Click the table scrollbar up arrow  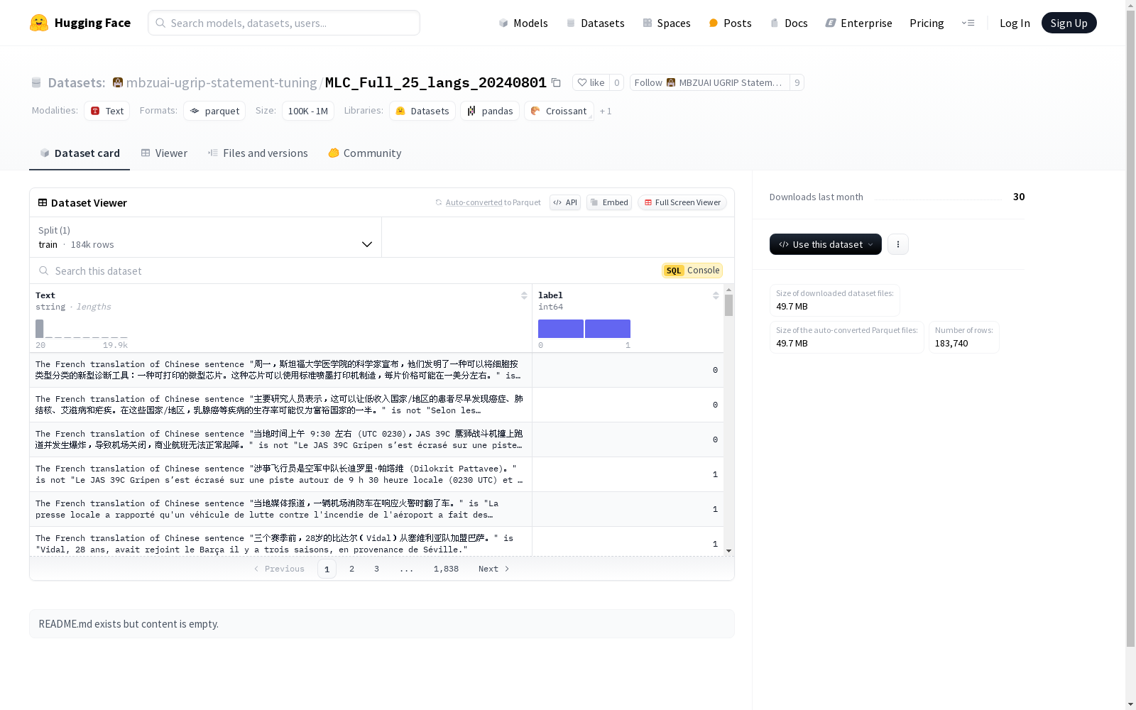tap(728, 290)
